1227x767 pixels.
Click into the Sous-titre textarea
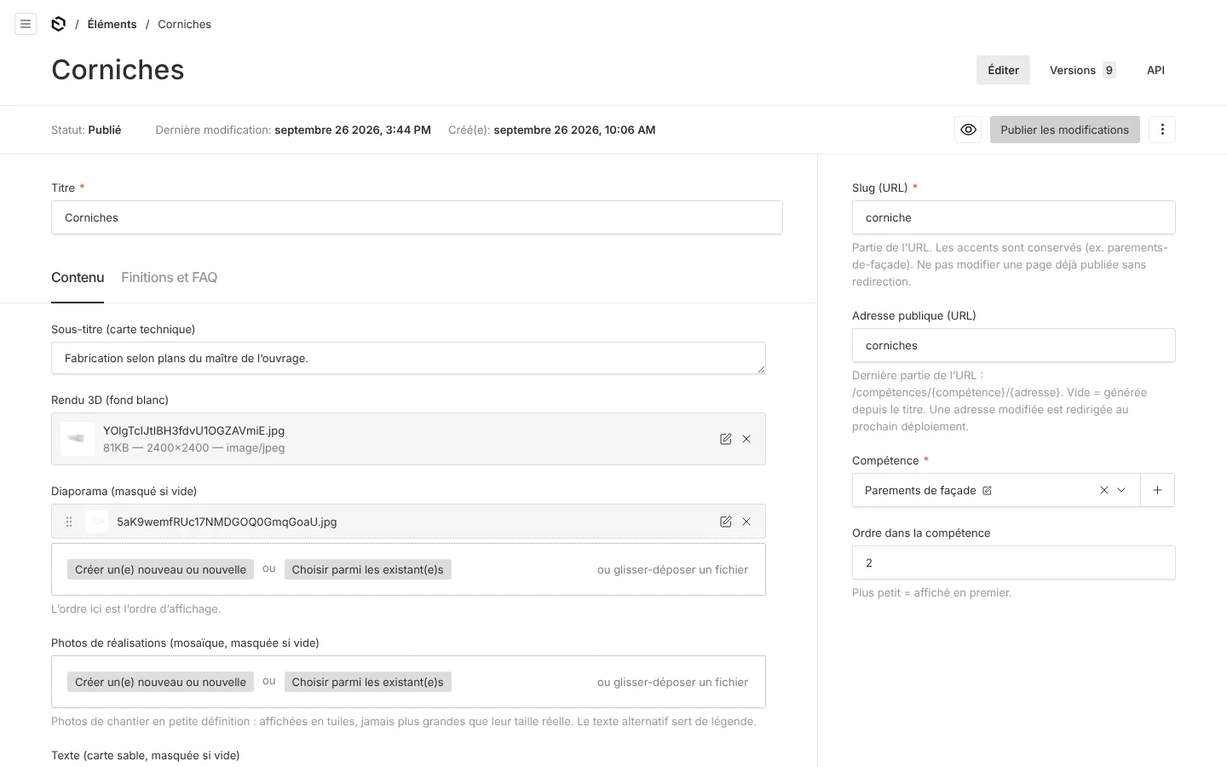[408, 358]
